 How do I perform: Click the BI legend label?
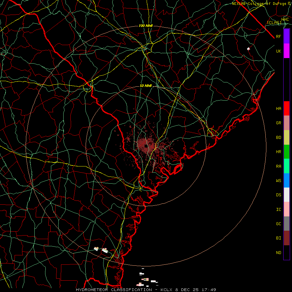coord(278,238)
